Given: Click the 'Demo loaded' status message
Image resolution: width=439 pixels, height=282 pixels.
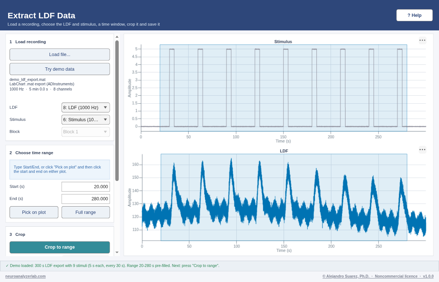Looking at the screenshot, I should tap(113, 266).
